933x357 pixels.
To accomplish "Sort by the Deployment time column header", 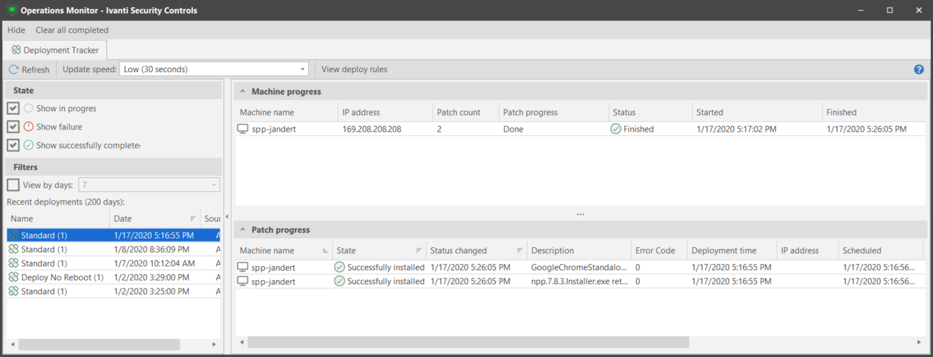I will click(733, 251).
